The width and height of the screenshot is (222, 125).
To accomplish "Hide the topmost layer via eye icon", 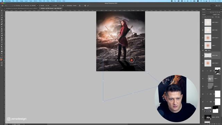I will click(x=203, y=22).
